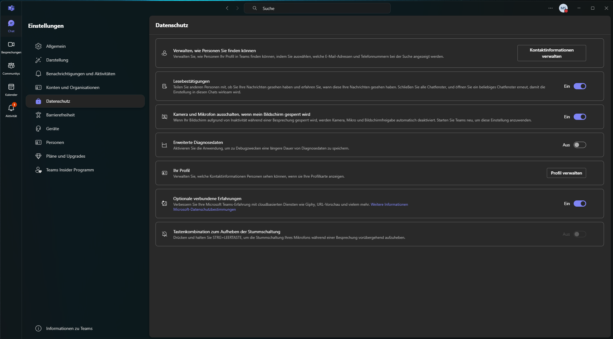Image resolution: width=613 pixels, height=339 pixels.
Task: Open the three-dot overflow menu
Action: coord(550,8)
